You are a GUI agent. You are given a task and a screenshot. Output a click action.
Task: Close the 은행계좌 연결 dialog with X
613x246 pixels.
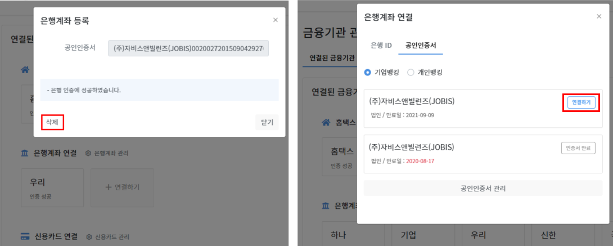[599, 16]
